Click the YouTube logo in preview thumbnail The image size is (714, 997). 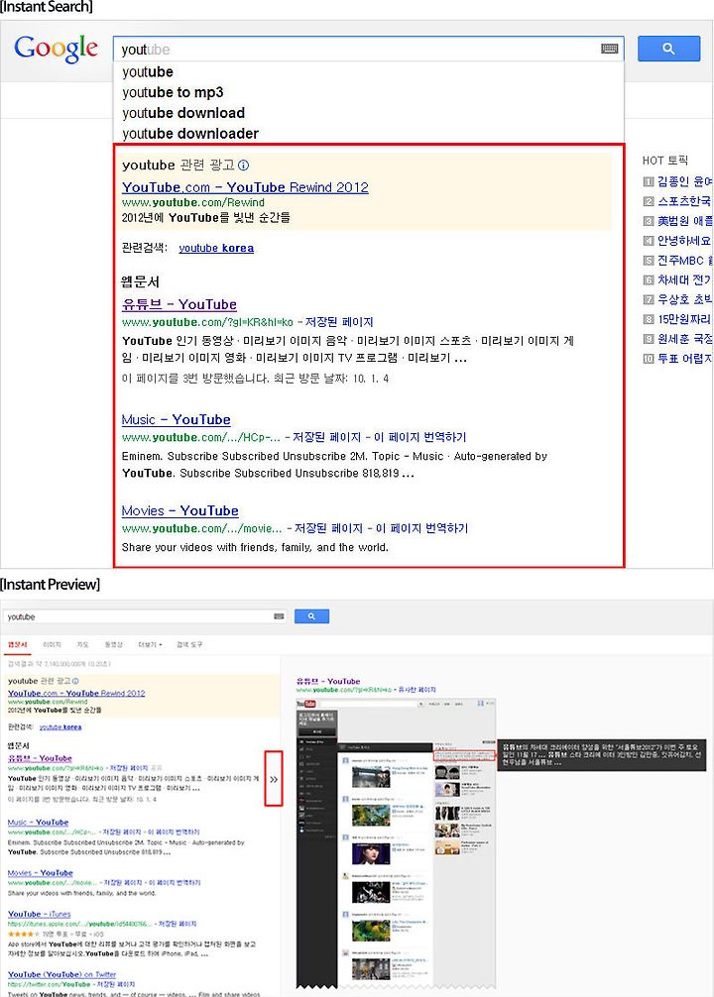(x=306, y=704)
